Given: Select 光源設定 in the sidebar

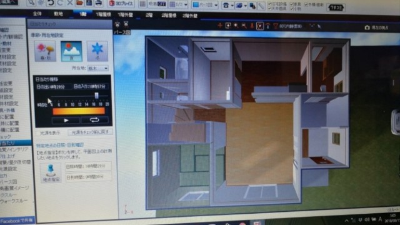Looking at the screenshot, I should pyautogui.click(x=9, y=169).
